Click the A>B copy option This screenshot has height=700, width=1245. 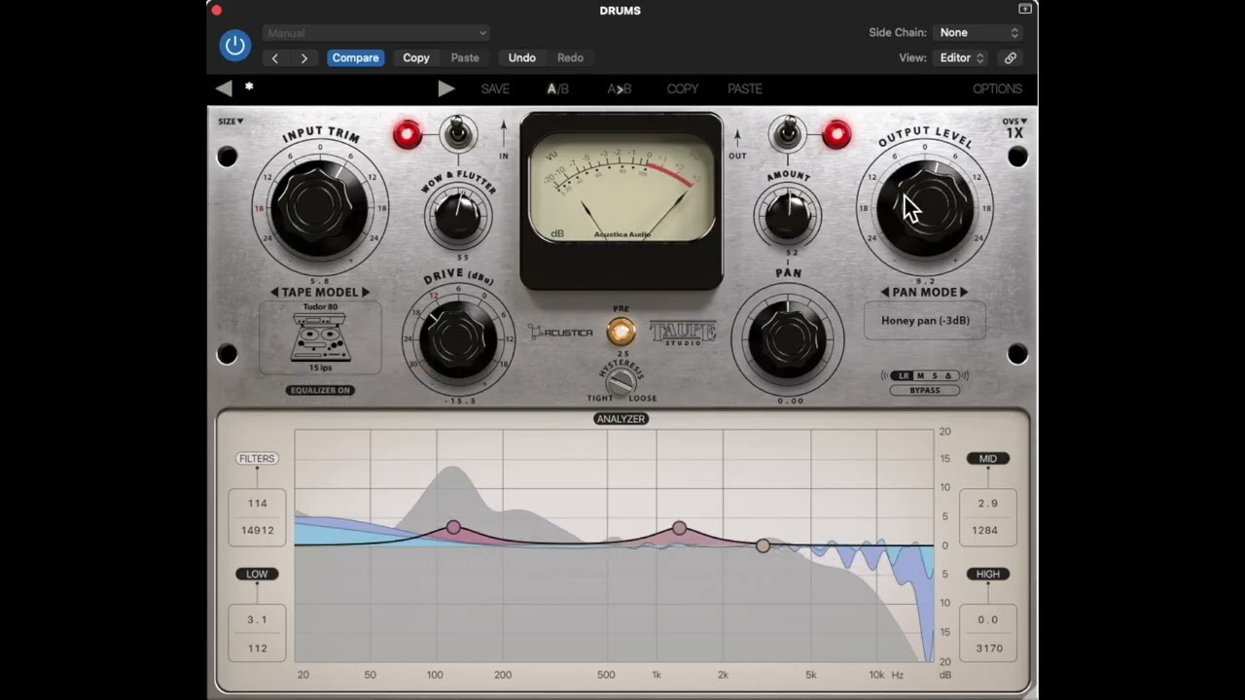click(620, 88)
